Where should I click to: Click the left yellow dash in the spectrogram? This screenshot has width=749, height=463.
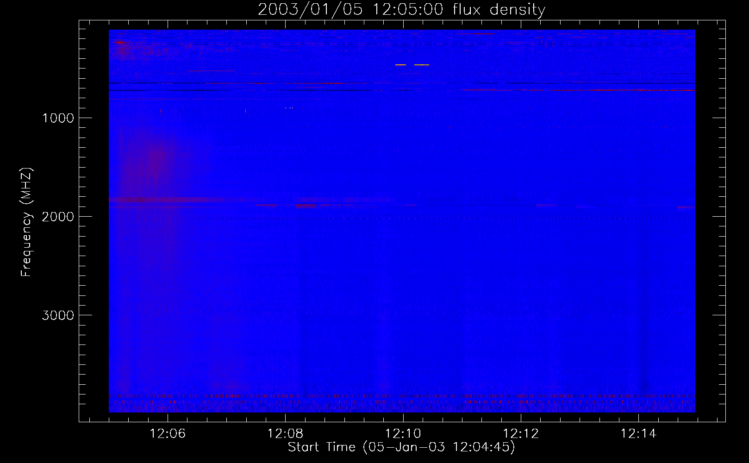400,65
